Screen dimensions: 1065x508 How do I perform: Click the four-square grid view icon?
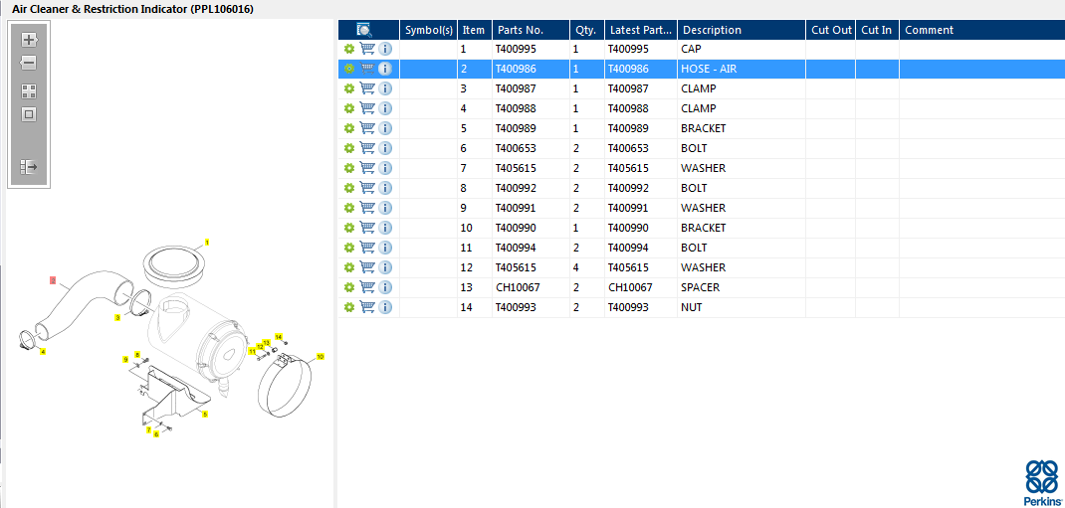pos(29,90)
